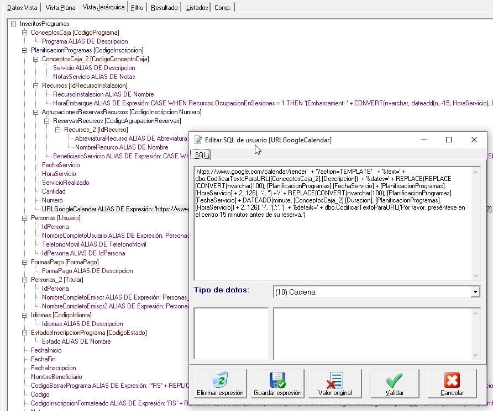Image resolution: width=493 pixels, height=411 pixels.
Task: Click the notepad icon in the dialog title
Action: point(198,140)
